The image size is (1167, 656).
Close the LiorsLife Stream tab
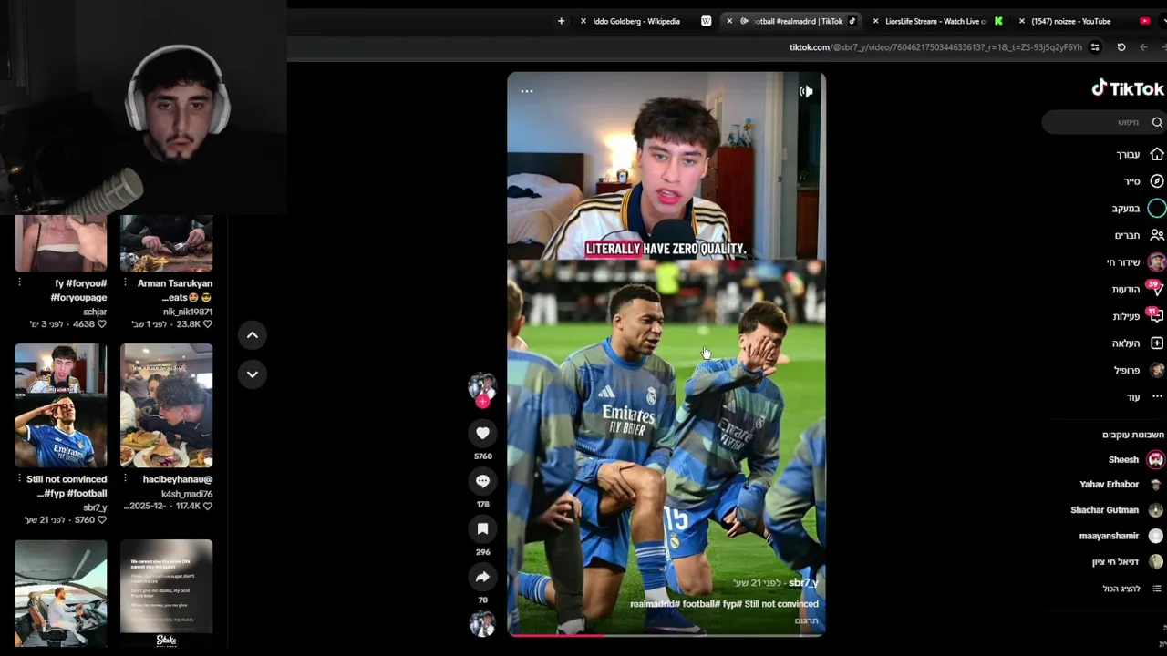[875, 21]
